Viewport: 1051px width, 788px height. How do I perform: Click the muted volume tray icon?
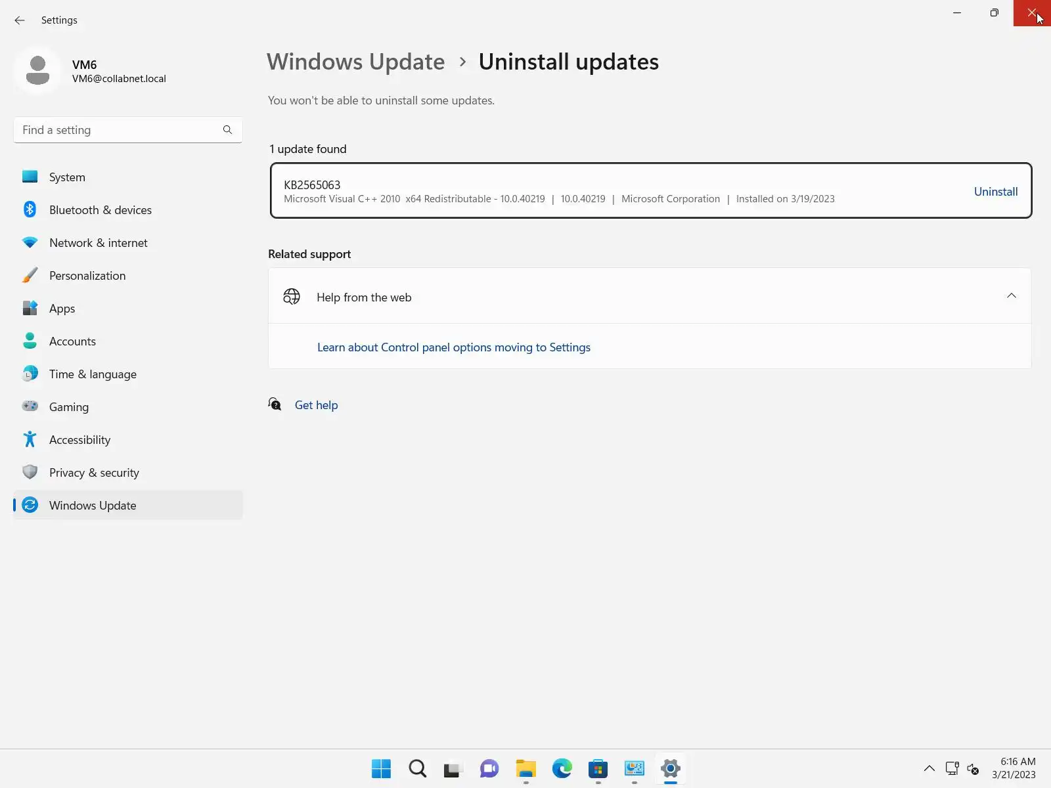[x=973, y=769]
